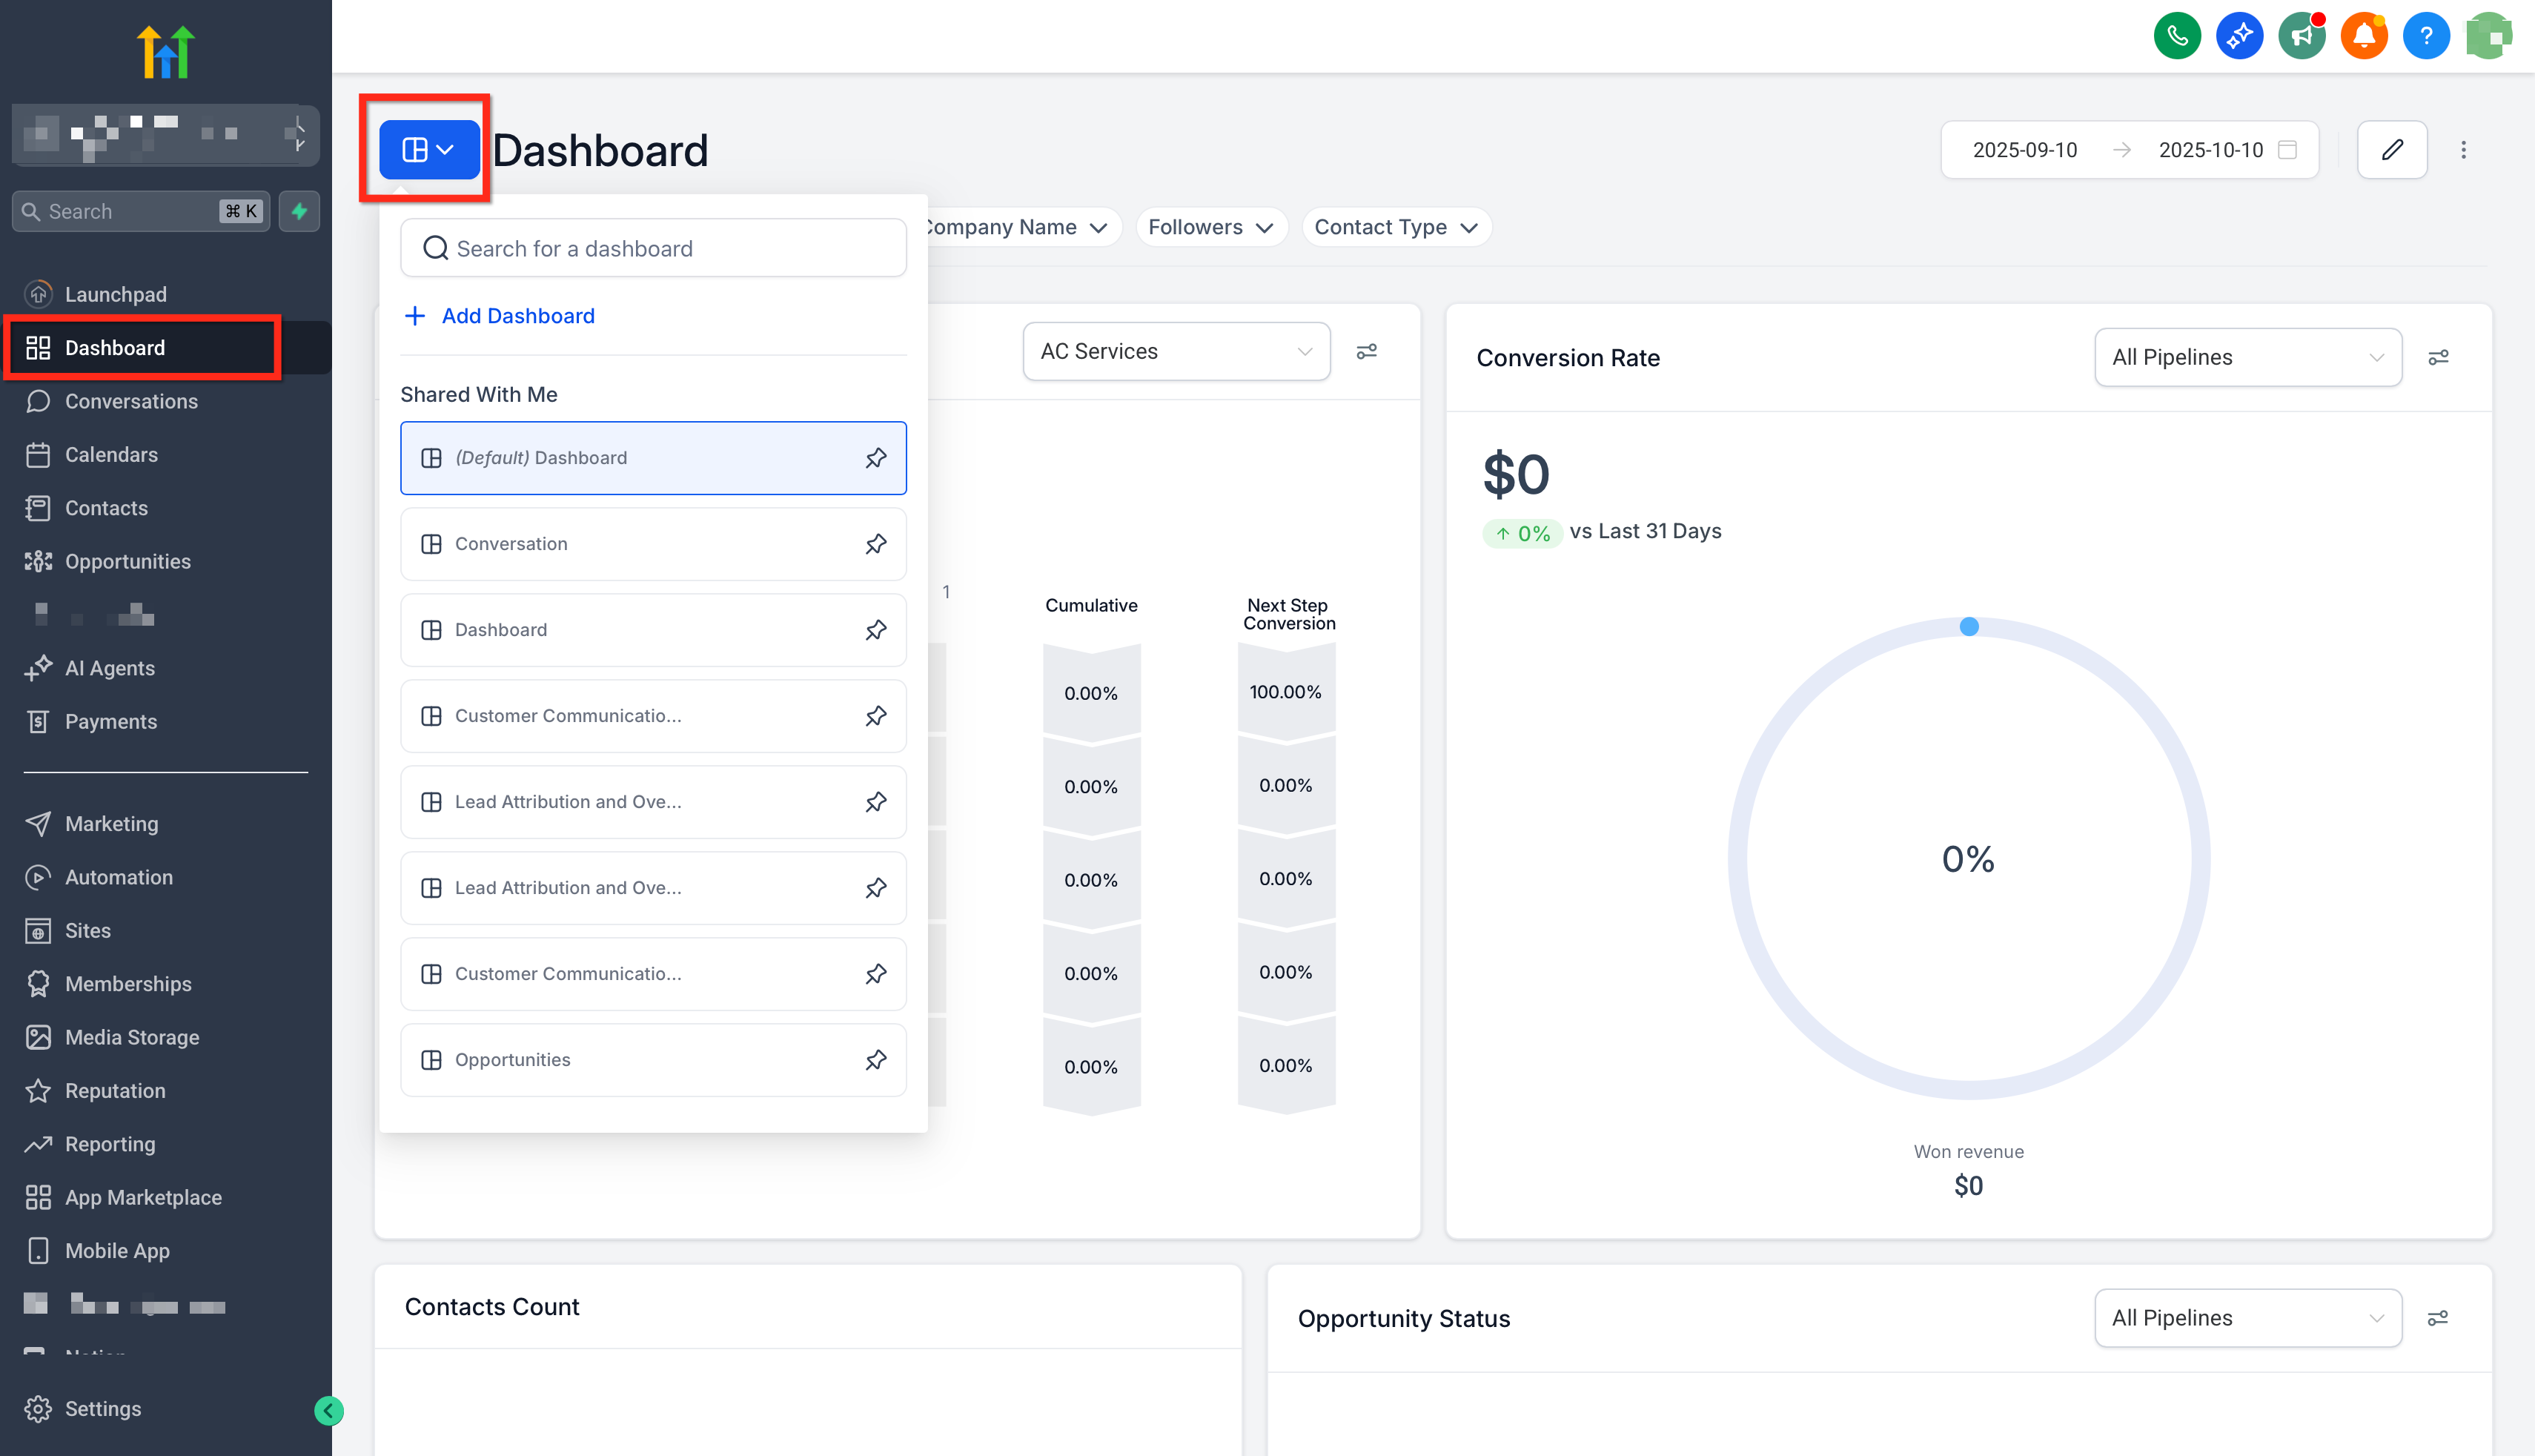
Task: Open the three-dot more options menu
Action: click(x=2463, y=150)
